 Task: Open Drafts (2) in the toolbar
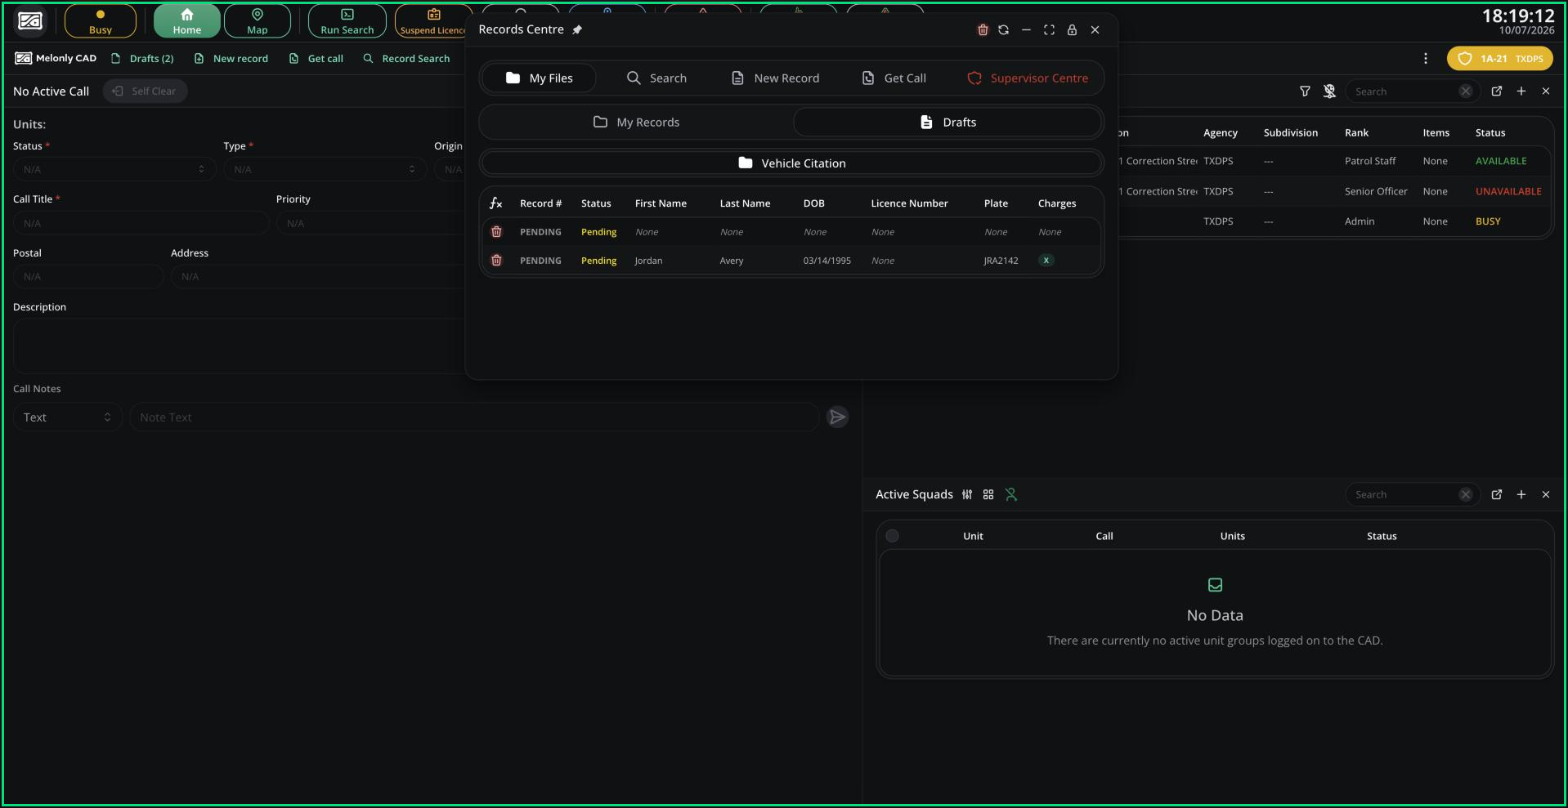pos(142,59)
